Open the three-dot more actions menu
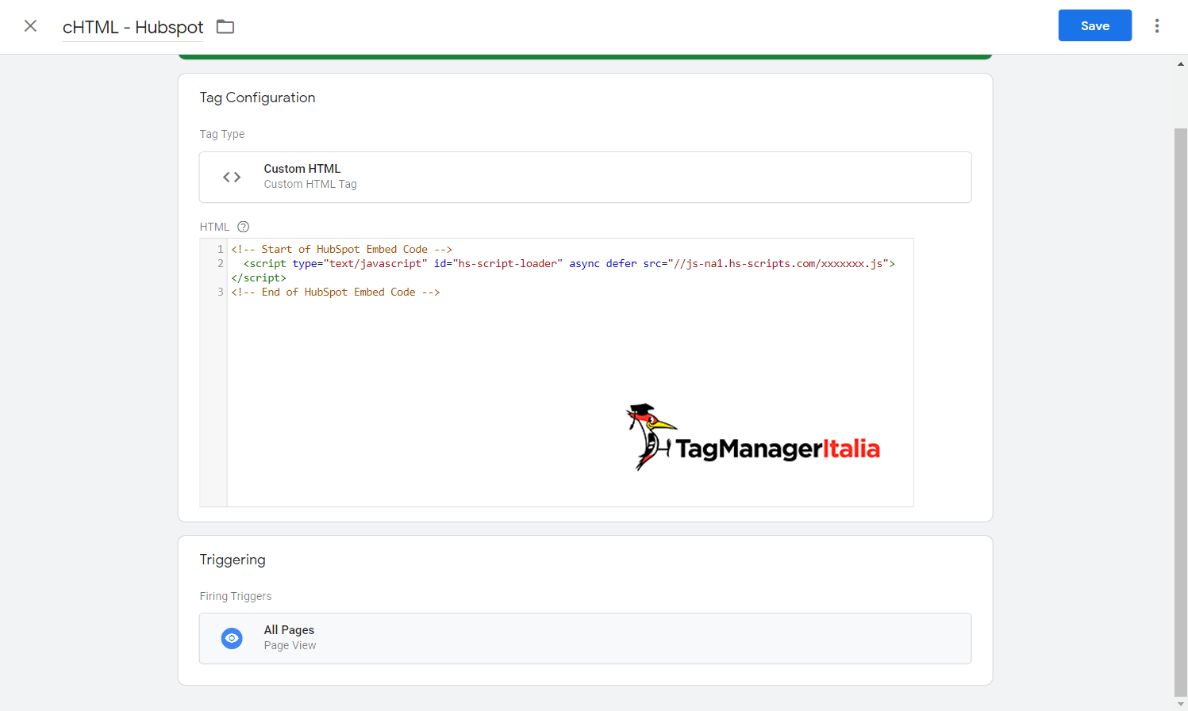Image resolution: width=1188 pixels, height=711 pixels. [x=1156, y=25]
